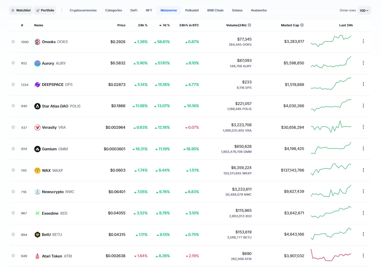Image resolution: width=381 pixels, height=267 pixels.
Task: Click the Star Atlas DAO logo icon
Action: [37, 106]
